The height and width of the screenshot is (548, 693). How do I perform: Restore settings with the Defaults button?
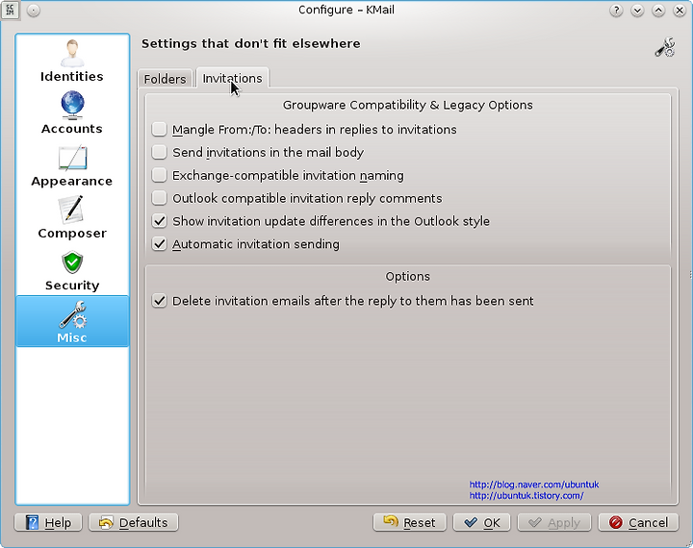click(134, 522)
